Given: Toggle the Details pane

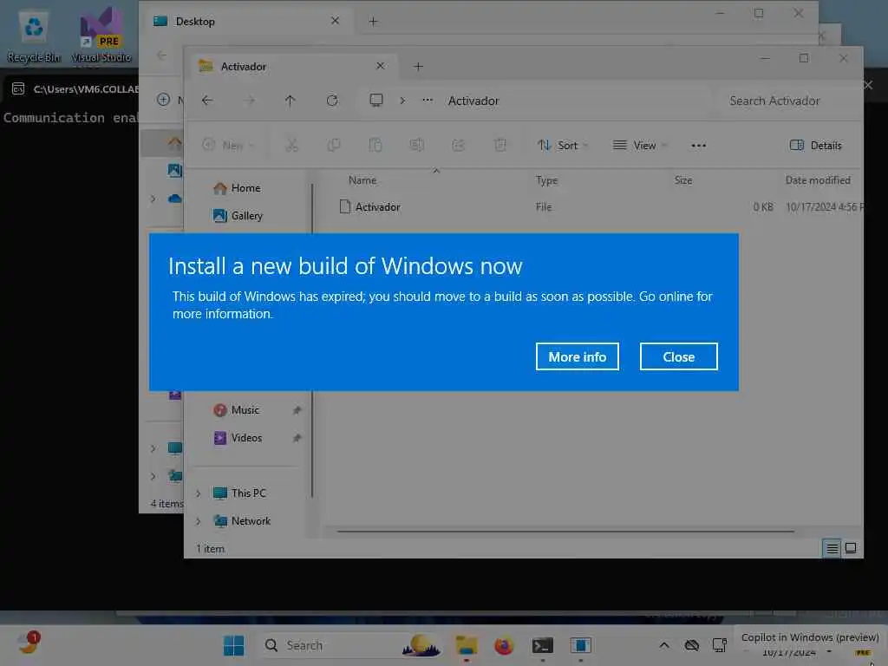Looking at the screenshot, I should pyautogui.click(x=816, y=146).
